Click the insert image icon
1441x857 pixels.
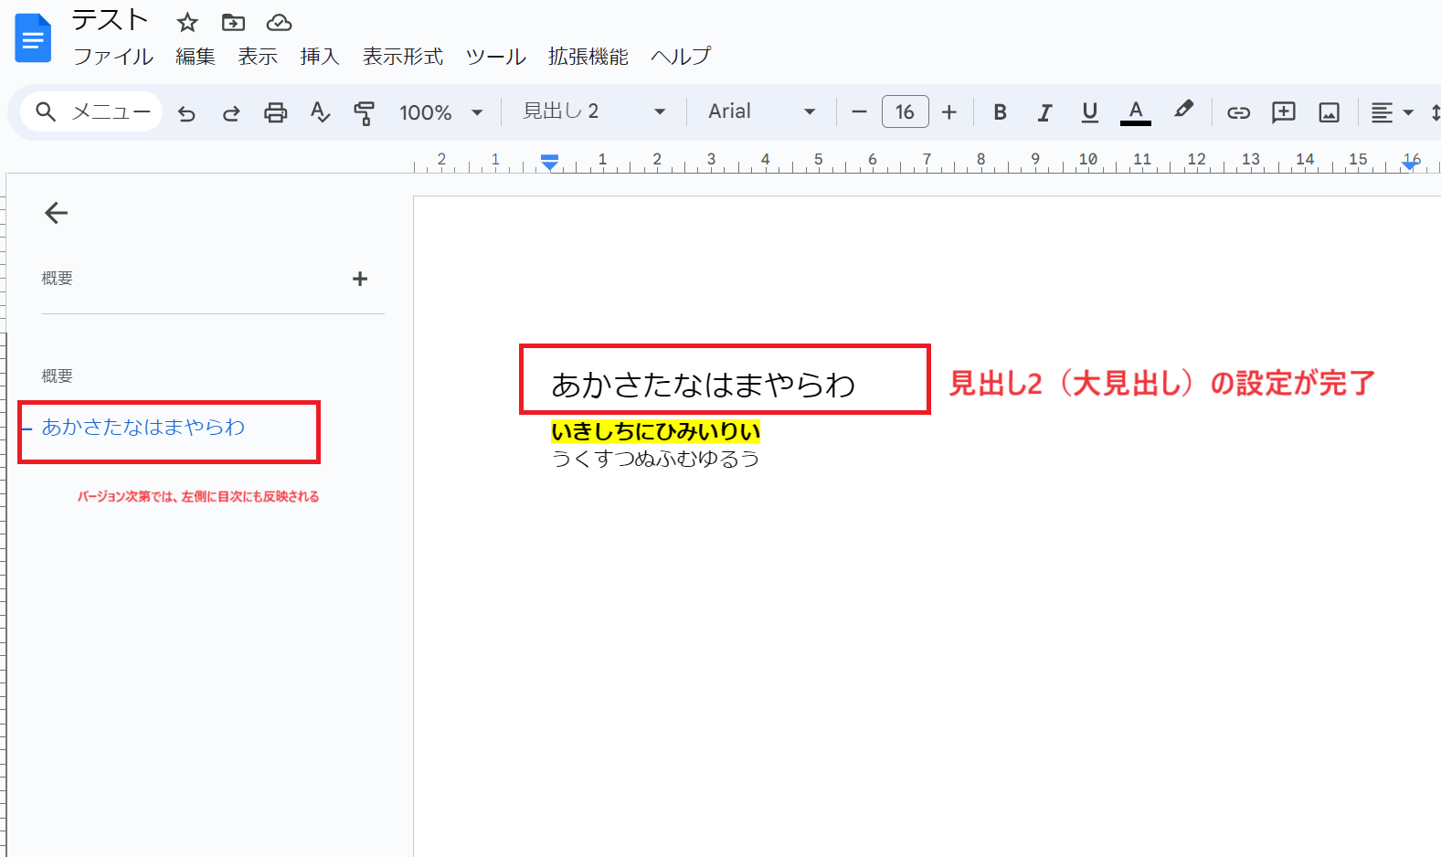coord(1329,112)
